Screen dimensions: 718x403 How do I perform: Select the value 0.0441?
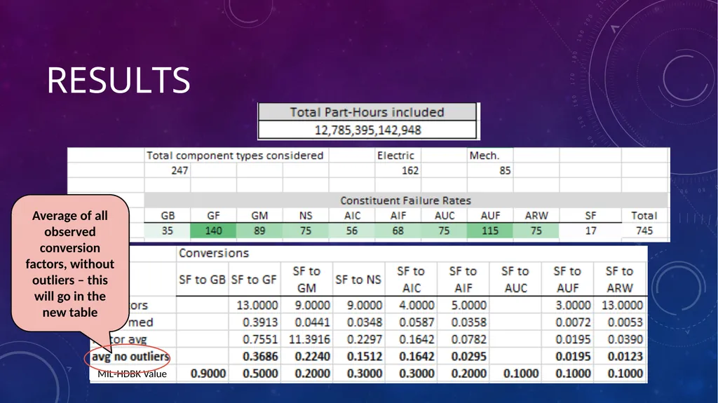[312, 322]
